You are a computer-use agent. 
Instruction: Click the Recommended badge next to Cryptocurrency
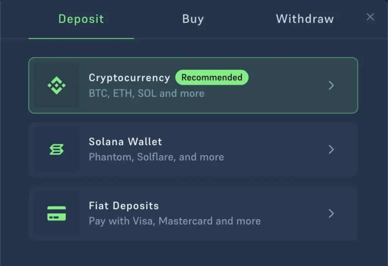click(212, 78)
